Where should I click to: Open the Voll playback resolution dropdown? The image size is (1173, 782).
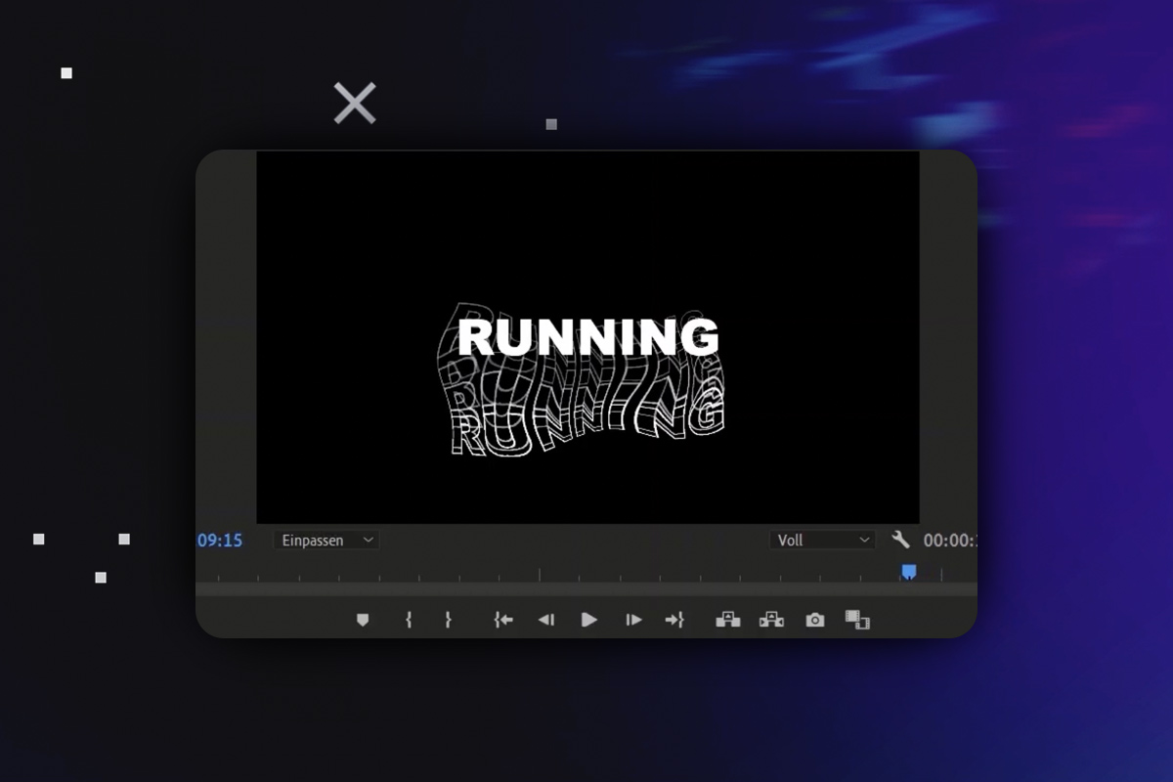[x=822, y=540]
